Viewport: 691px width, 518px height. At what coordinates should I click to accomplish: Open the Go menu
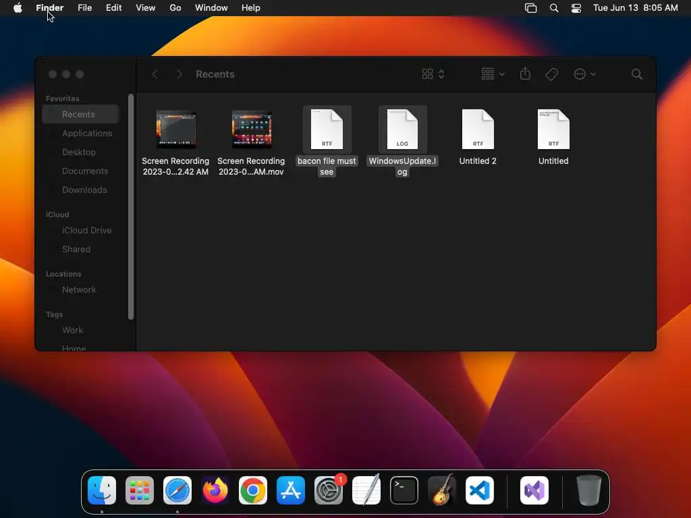pyautogui.click(x=175, y=8)
